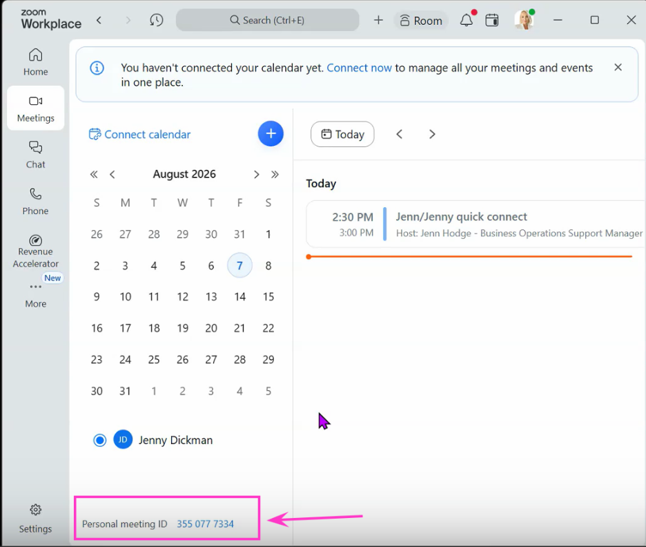Click the Search (Ctrl+E) field
This screenshot has width=646, height=547.
(x=267, y=20)
